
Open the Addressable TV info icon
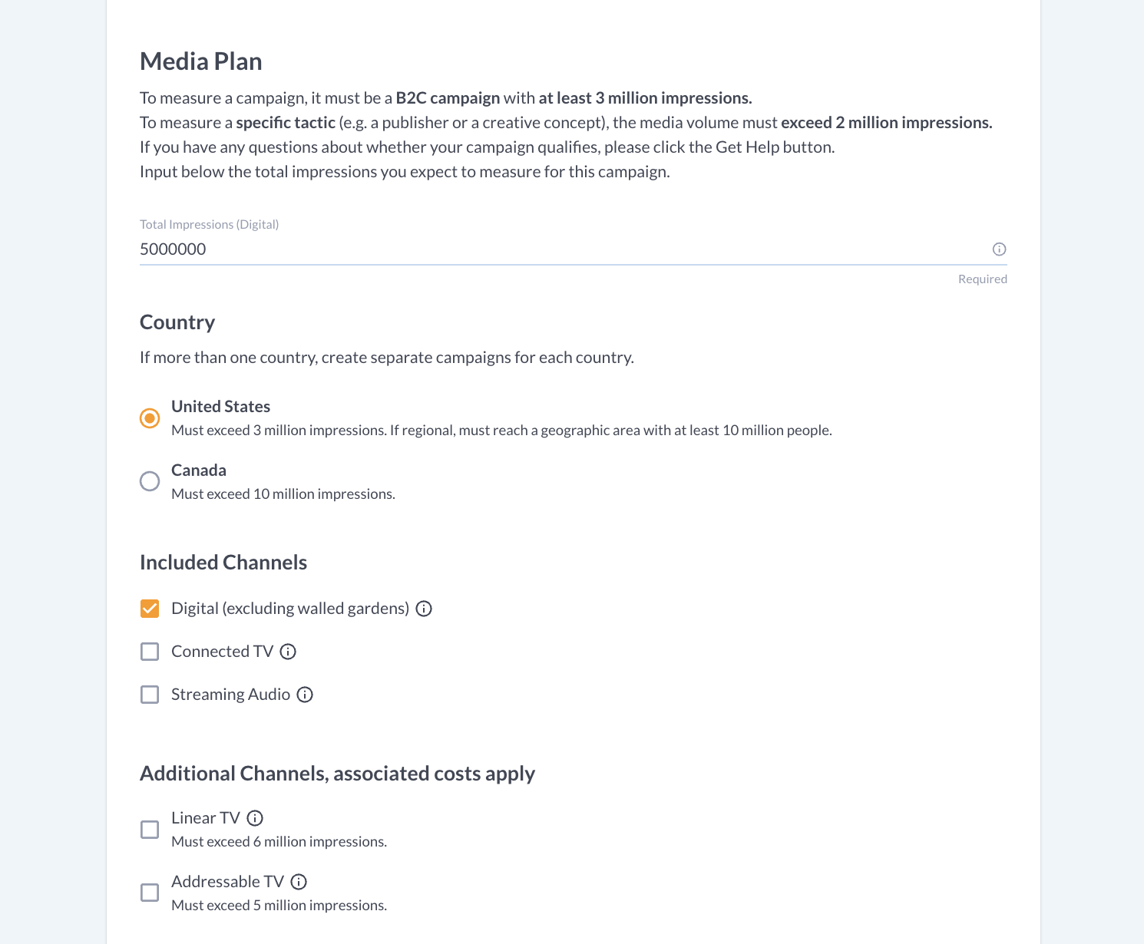(299, 882)
